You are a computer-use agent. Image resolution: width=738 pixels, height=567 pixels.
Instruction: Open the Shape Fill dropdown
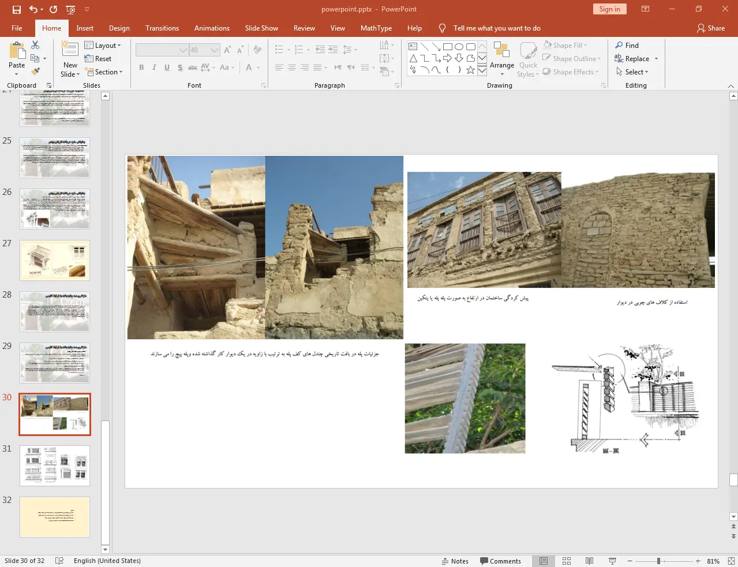point(565,45)
